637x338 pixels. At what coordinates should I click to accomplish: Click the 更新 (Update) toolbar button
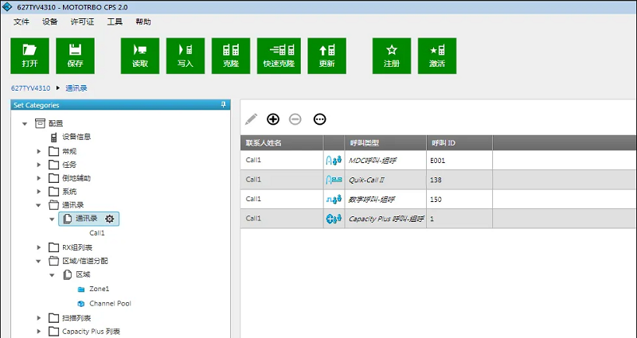coord(326,56)
